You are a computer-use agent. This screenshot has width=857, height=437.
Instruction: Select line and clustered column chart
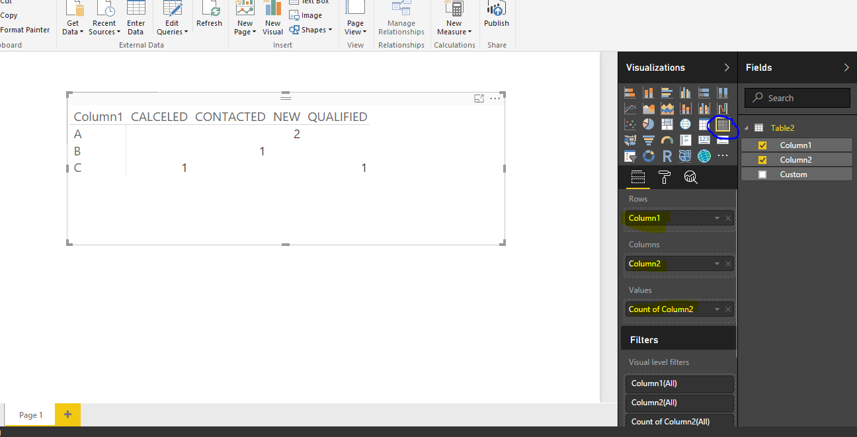(704, 108)
